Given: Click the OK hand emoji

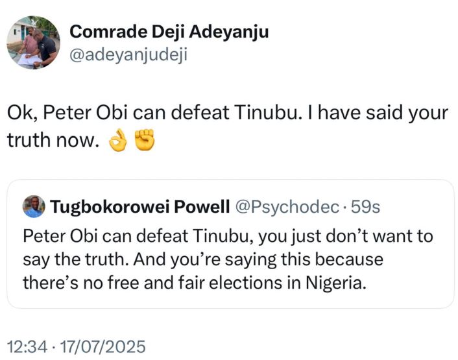Looking at the screenshot, I should [x=117, y=140].
